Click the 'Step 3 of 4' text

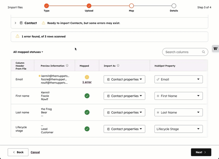pyautogui.click(x=204, y=7)
